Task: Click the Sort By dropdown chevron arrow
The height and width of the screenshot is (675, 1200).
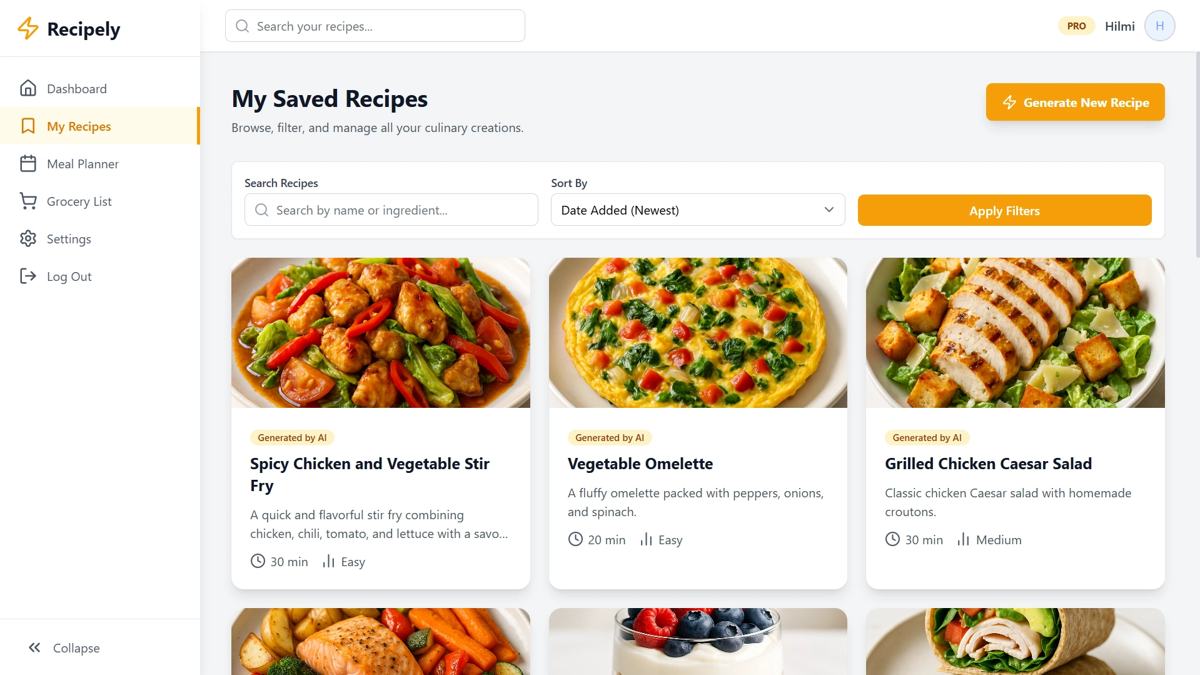Action: [x=829, y=210]
